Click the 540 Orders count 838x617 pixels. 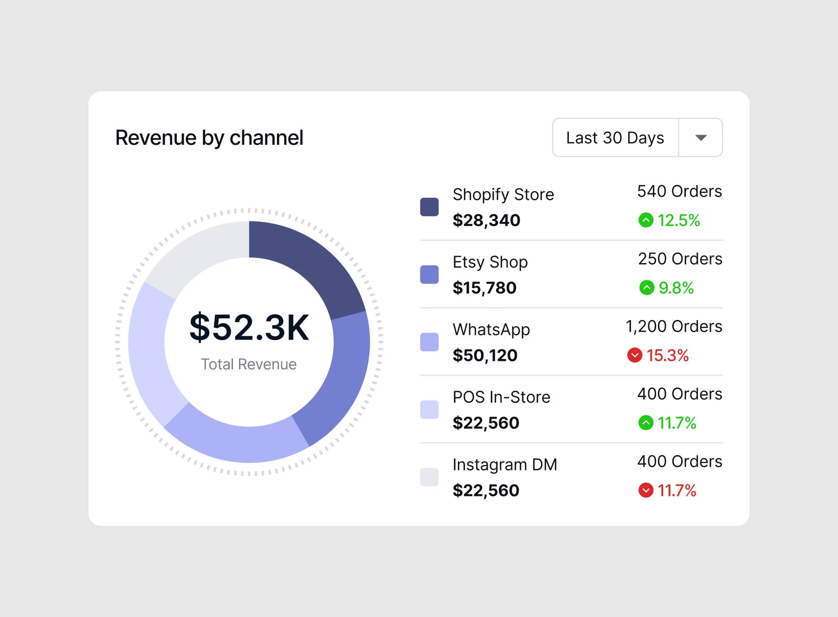679,191
